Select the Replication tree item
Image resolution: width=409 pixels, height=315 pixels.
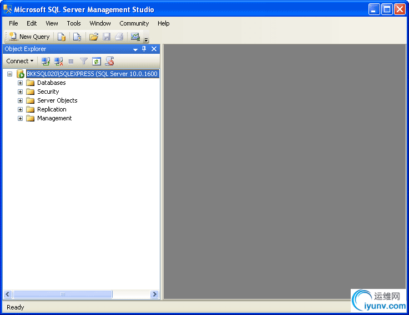[x=52, y=109]
